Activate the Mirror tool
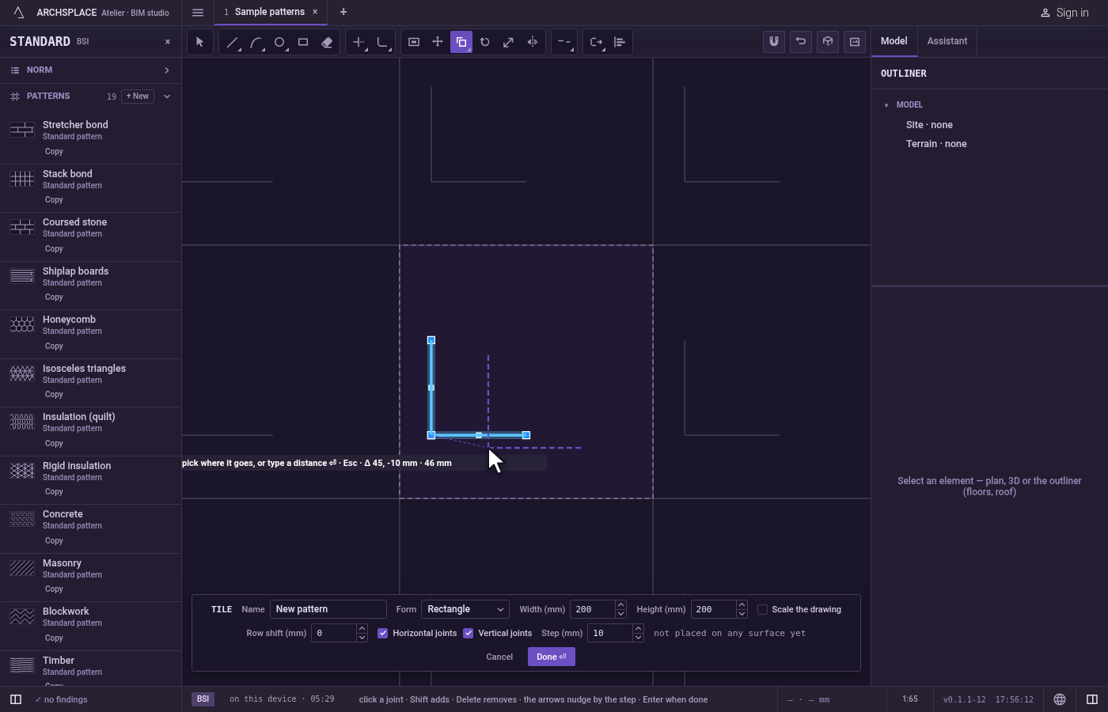Screen dimensions: 1108x712 [533, 42]
